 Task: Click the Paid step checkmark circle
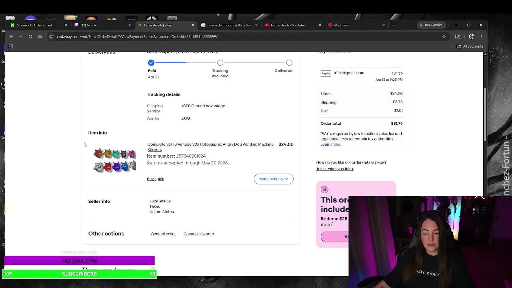tap(151, 63)
